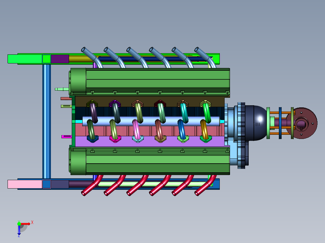325x243 pixels.
Task: Click the red X axis arrow of the triad
Action: pyautogui.click(x=25, y=224)
